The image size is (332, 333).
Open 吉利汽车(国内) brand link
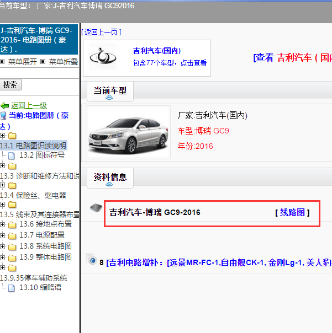pyautogui.click(x=157, y=51)
